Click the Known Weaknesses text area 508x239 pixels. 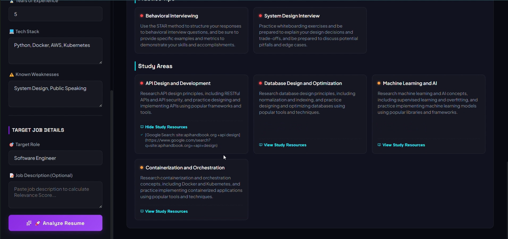pyautogui.click(x=55, y=94)
